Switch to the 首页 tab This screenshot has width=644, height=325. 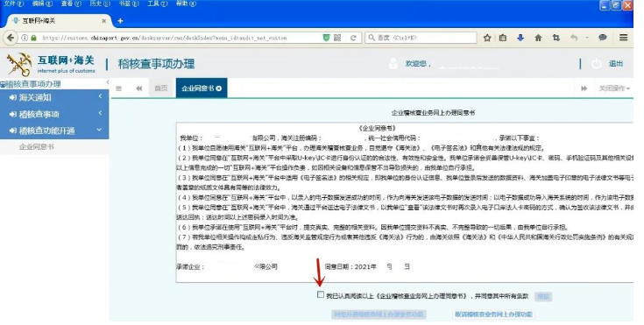click(x=160, y=88)
